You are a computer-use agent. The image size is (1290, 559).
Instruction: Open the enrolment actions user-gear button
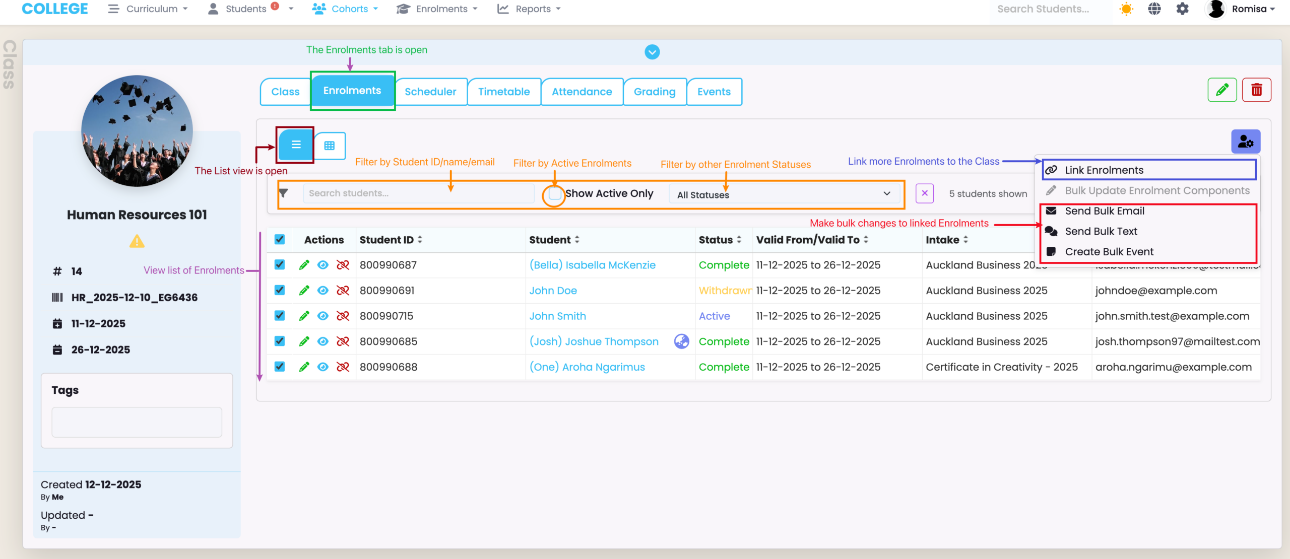1245,142
